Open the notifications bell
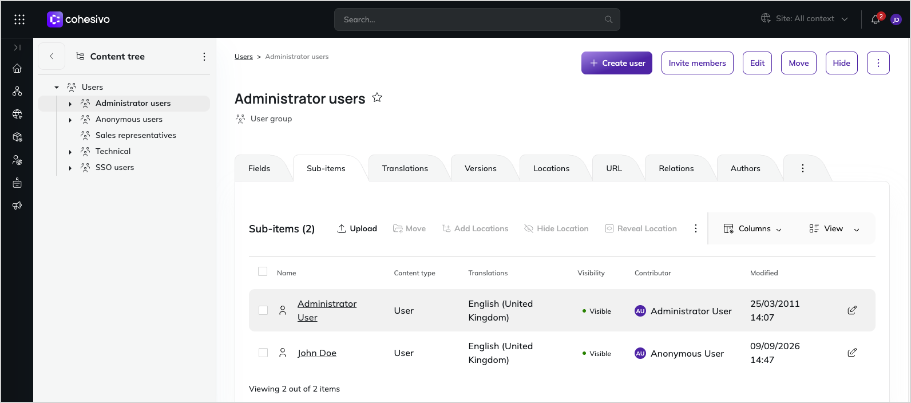Image resolution: width=911 pixels, height=403 pixels. 876,19
